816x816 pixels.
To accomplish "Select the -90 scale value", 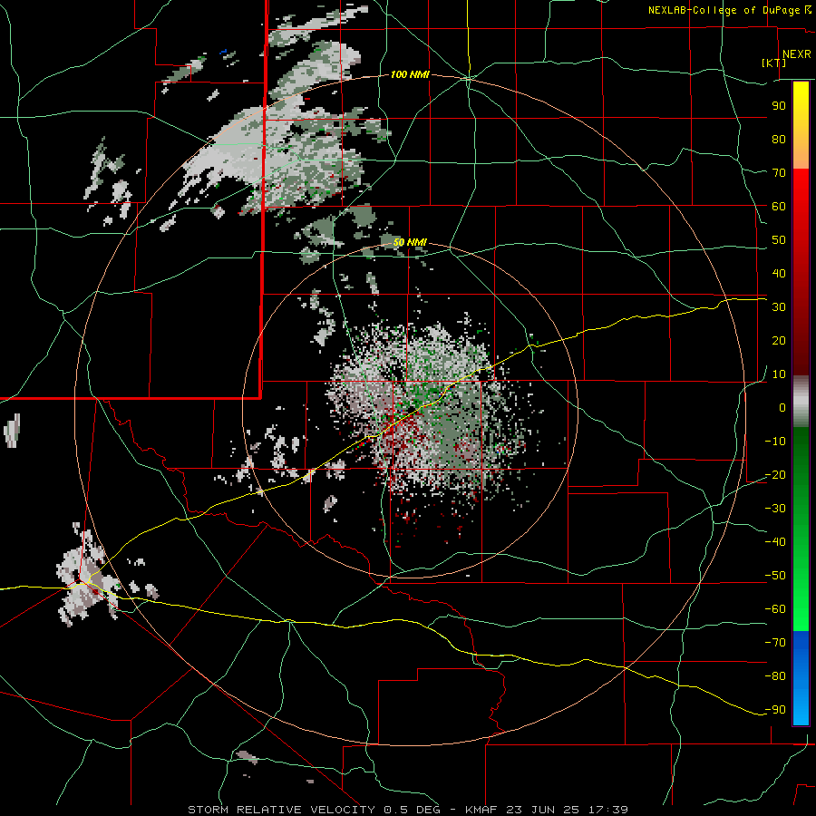I will (775, 710).
